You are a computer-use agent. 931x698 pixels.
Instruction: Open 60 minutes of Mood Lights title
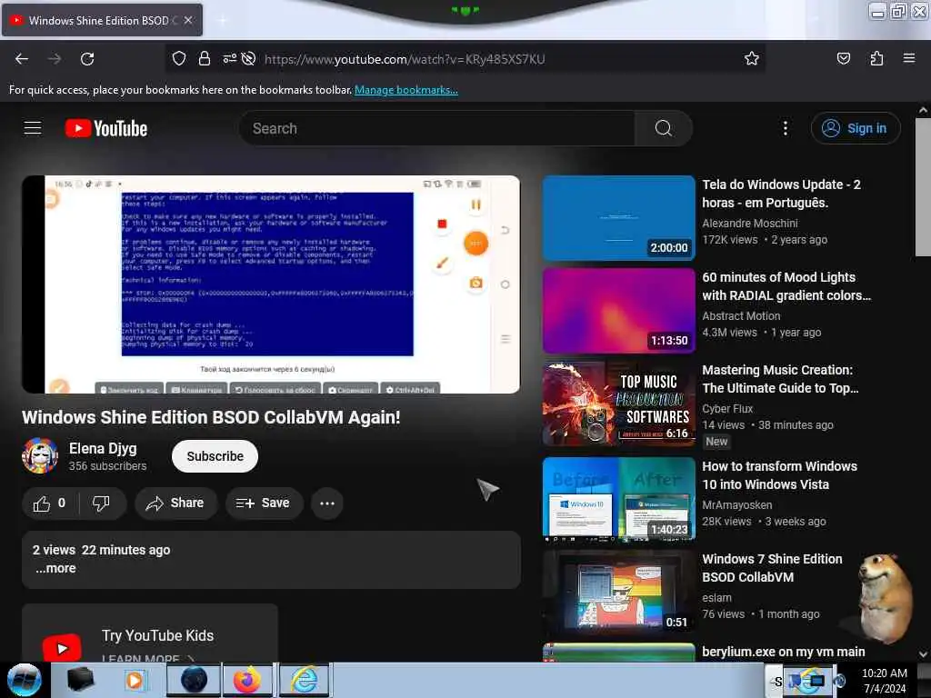point(786,286)
